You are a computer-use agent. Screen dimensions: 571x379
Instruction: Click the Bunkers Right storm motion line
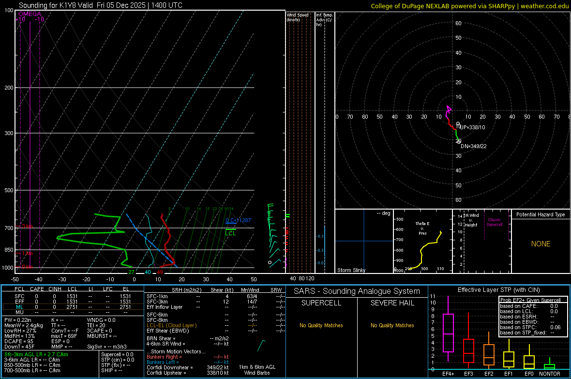tap(188, 357)
